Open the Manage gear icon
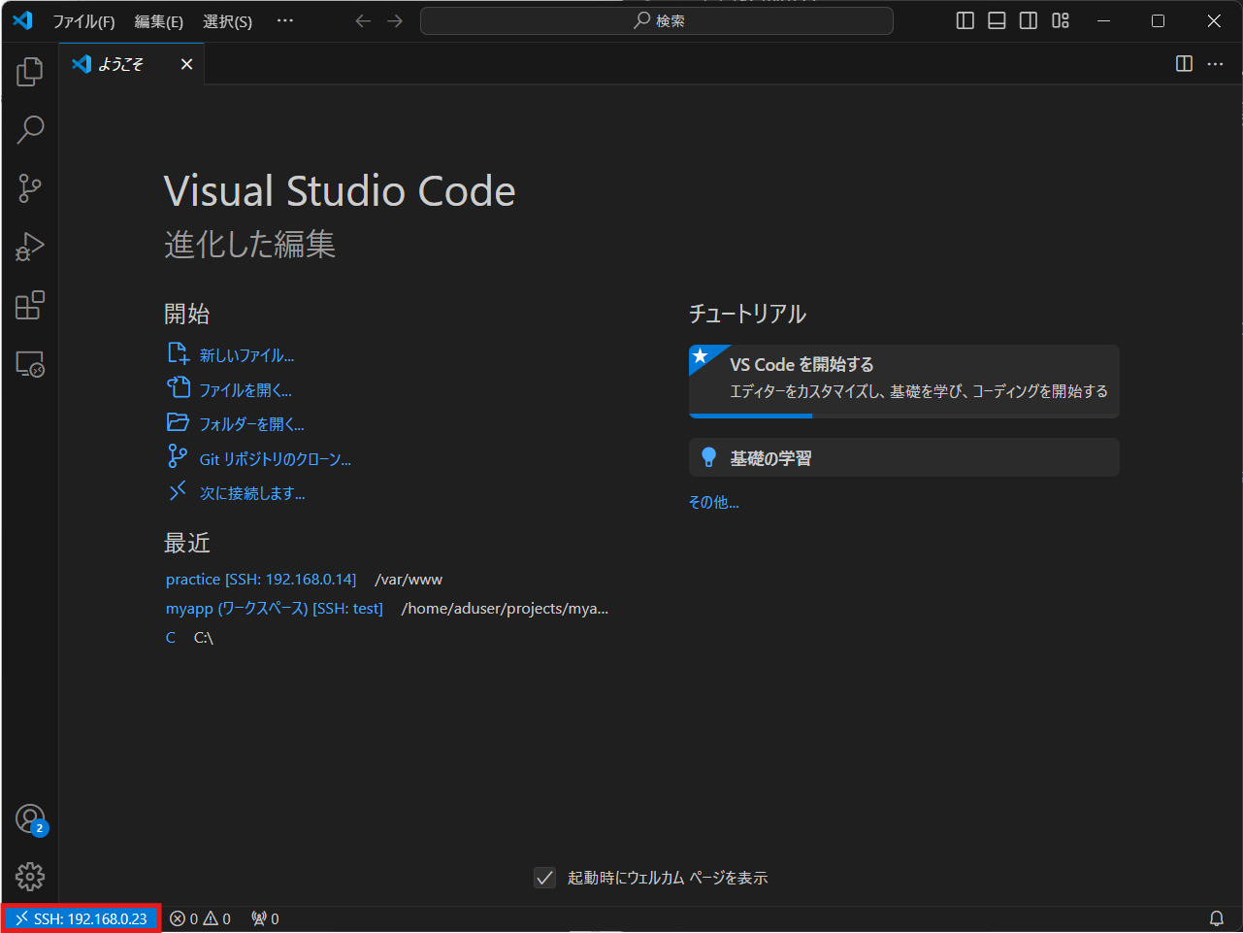The image size is (1243, 933). [x=30, y=877]
